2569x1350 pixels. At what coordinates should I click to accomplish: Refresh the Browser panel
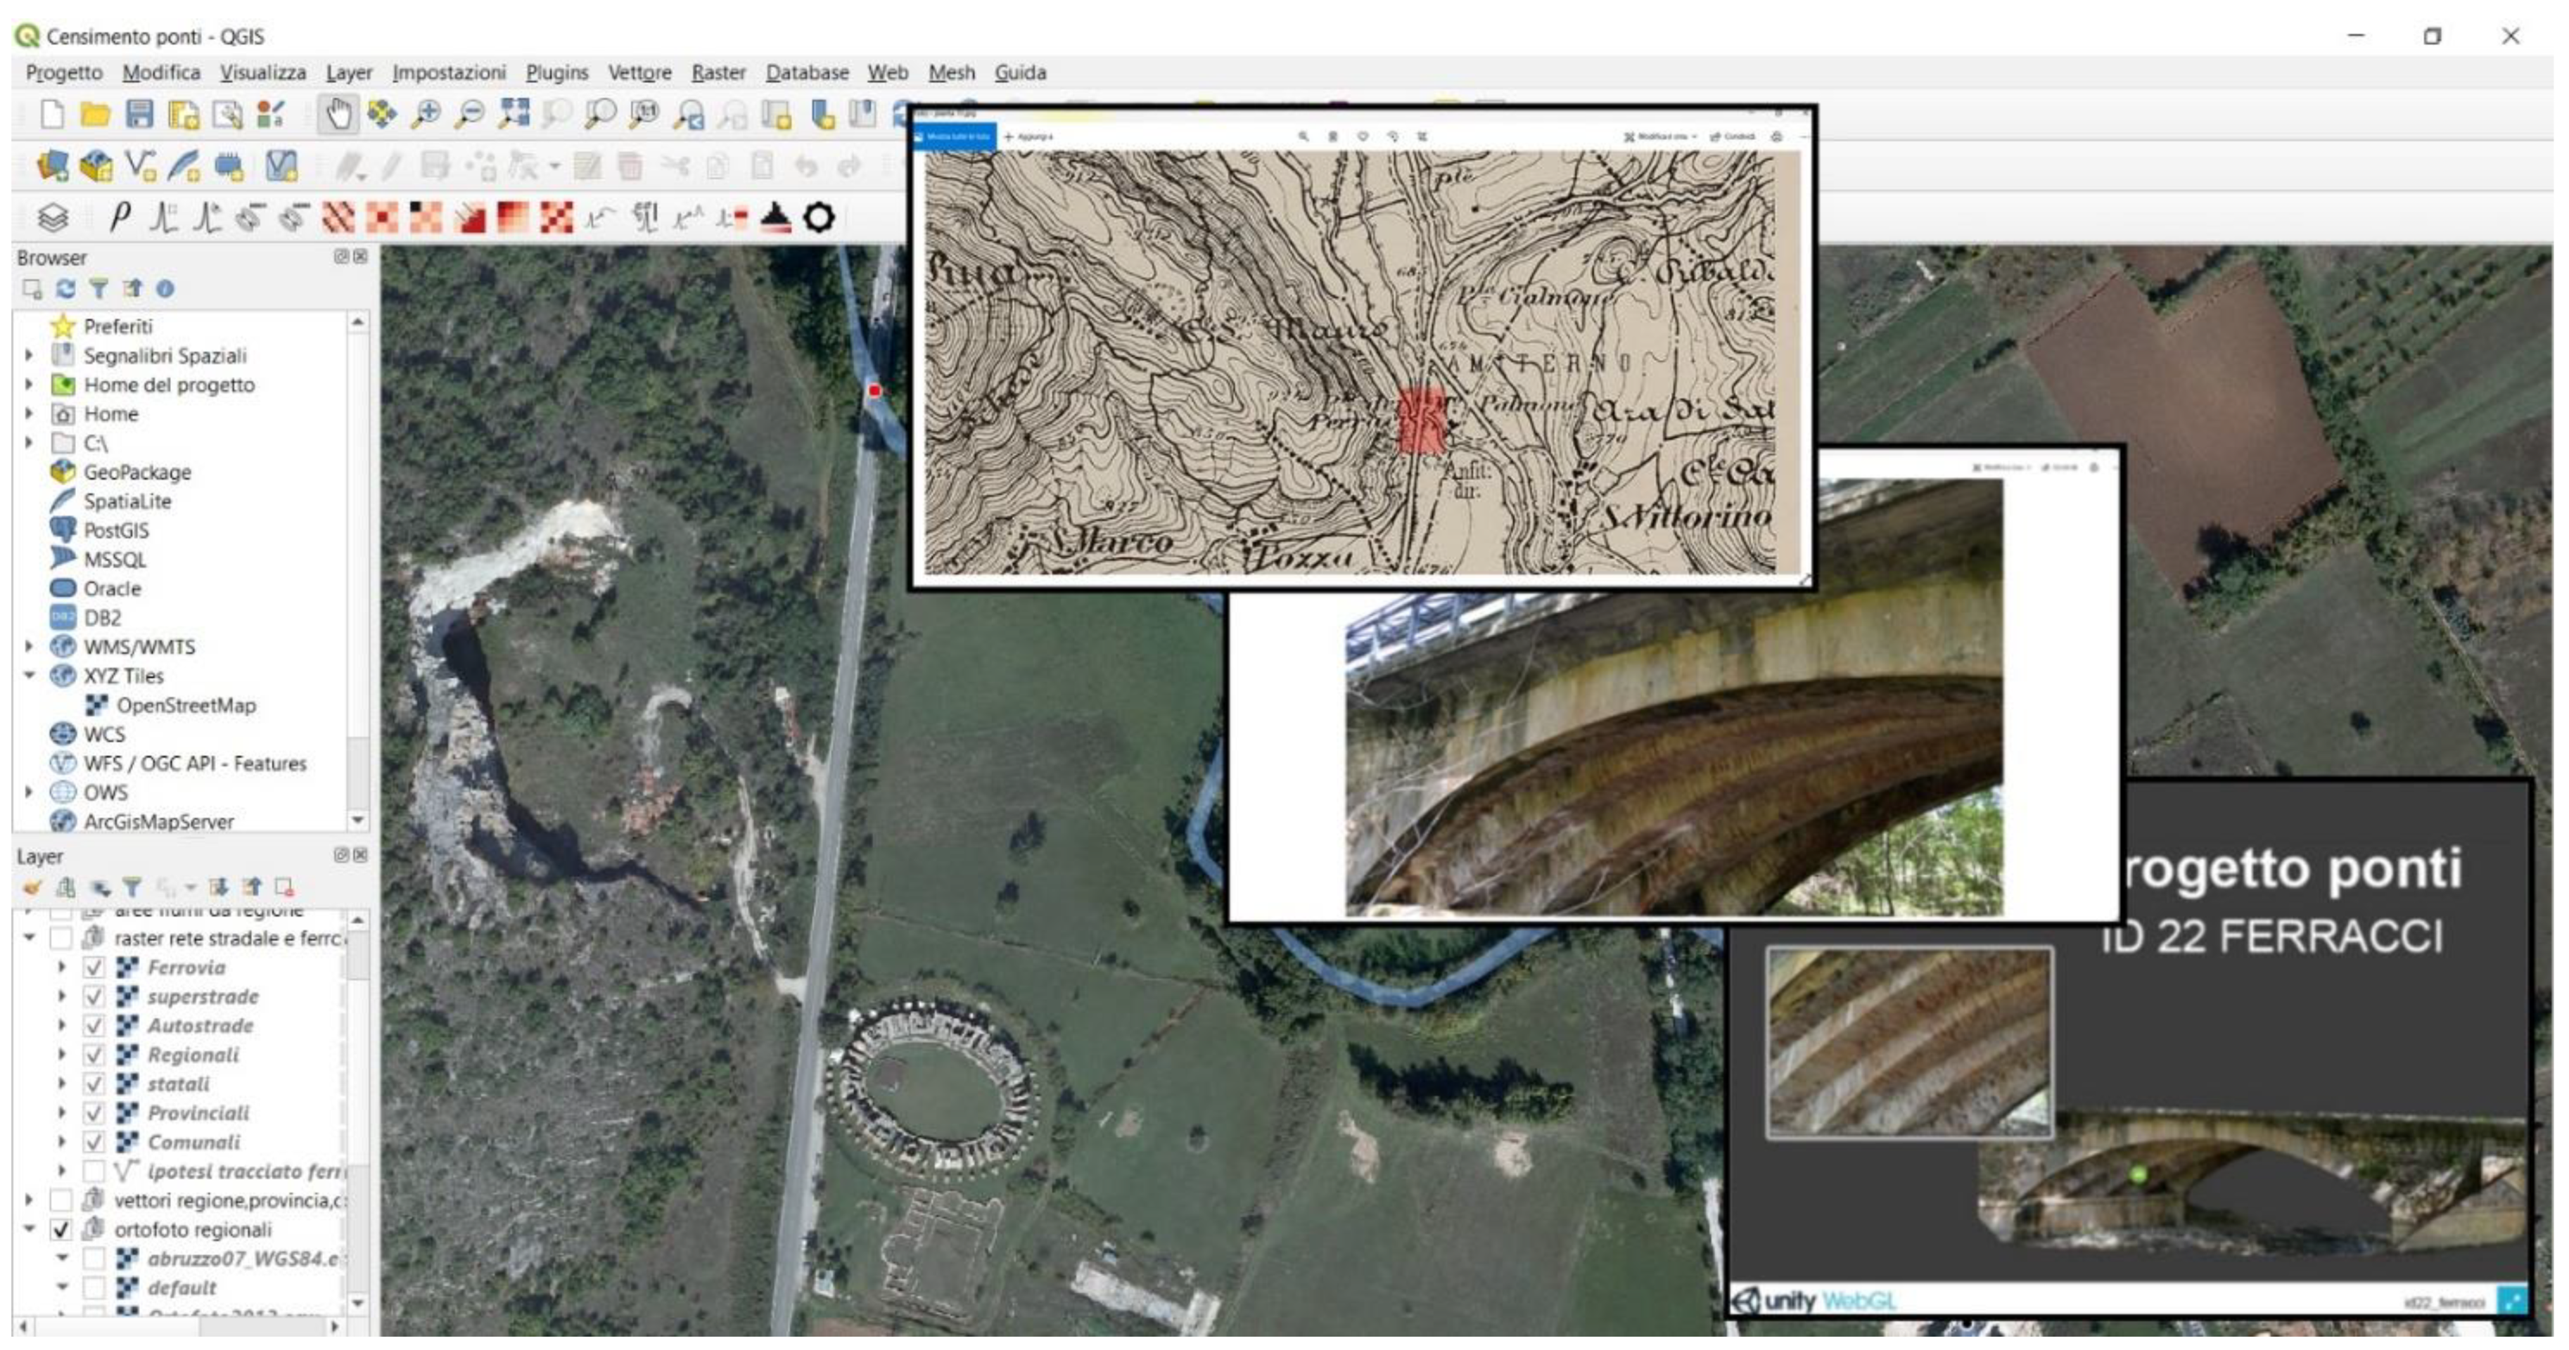66,289
